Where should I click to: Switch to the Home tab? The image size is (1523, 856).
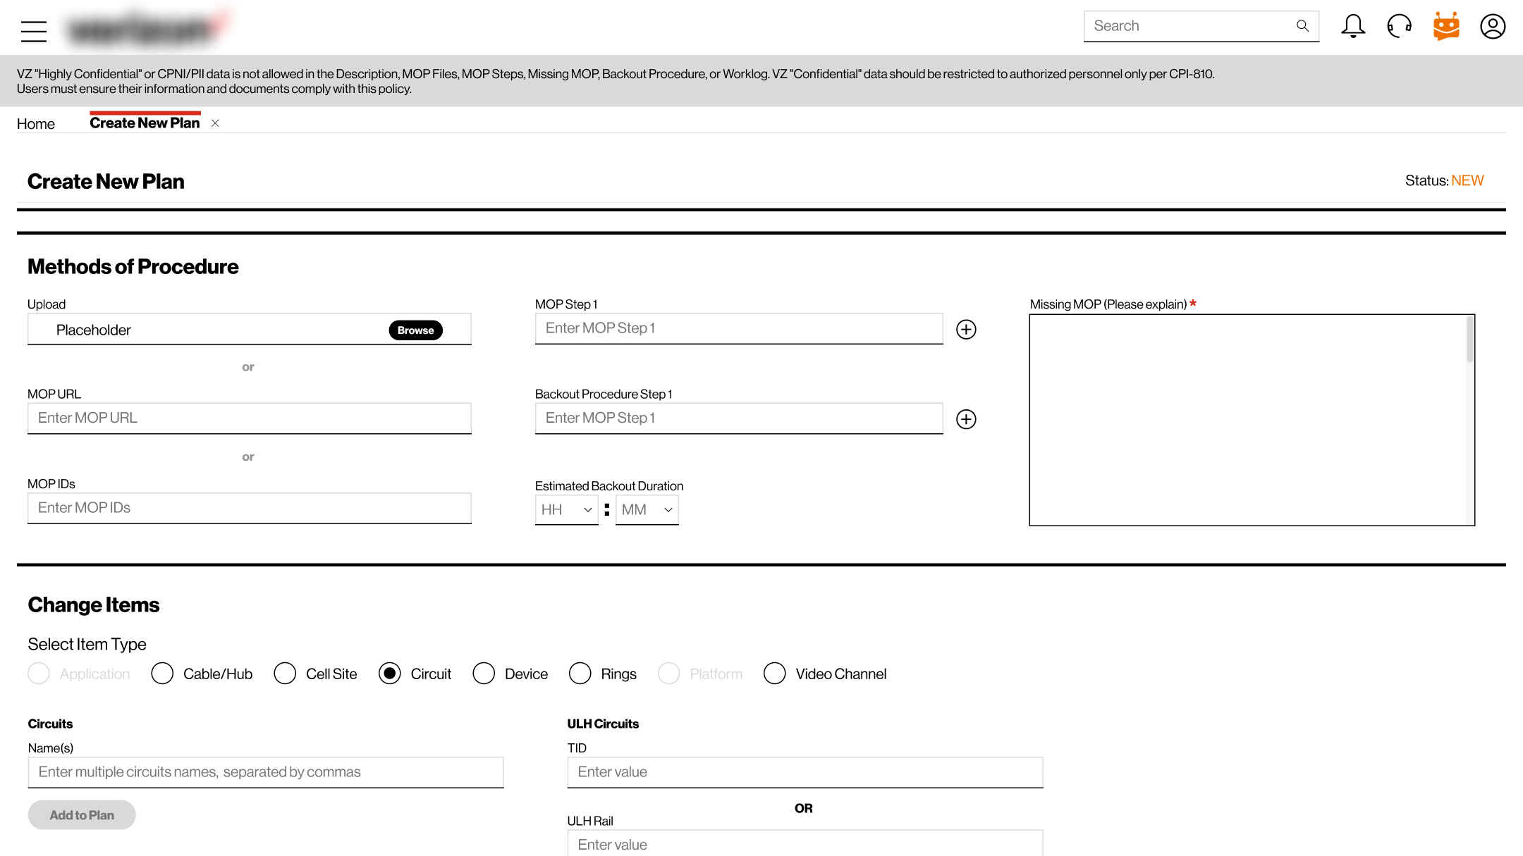click(35, 124)
